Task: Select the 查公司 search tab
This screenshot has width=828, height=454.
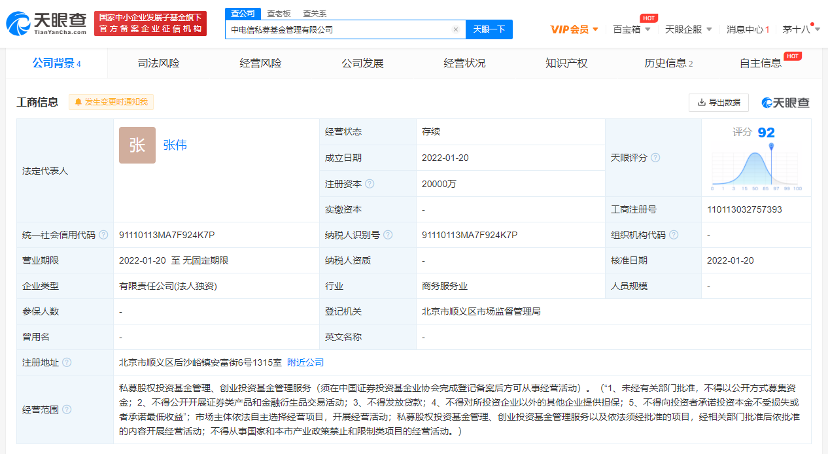Action: click(243, 13)
